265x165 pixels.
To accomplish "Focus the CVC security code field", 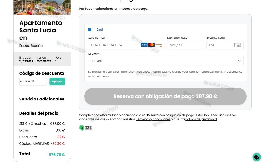I will point(225,45).
